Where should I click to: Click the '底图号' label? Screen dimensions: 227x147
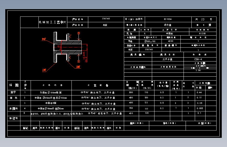pos(13,109)
